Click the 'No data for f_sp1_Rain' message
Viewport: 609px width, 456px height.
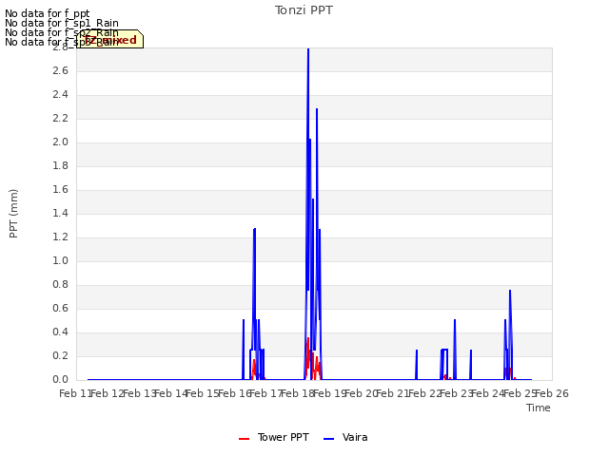pos(62,23)
